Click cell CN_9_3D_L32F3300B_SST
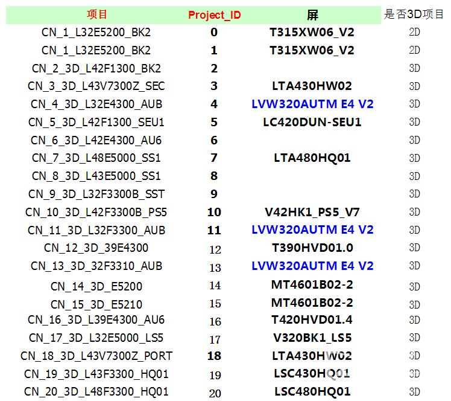 (x=96, y=194)
